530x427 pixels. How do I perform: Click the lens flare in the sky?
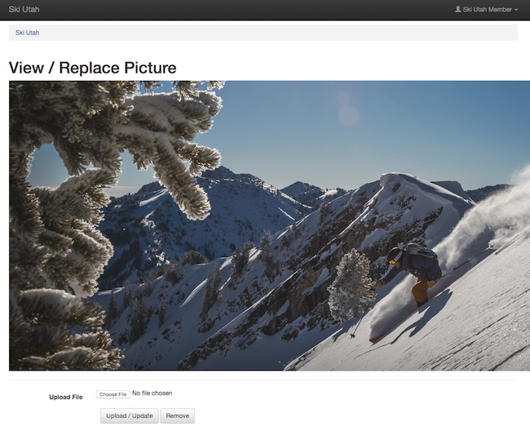pos(348,114)
